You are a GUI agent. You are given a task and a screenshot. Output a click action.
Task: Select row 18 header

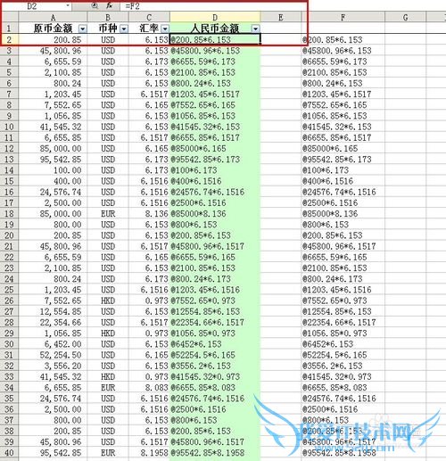coord(9,213)
